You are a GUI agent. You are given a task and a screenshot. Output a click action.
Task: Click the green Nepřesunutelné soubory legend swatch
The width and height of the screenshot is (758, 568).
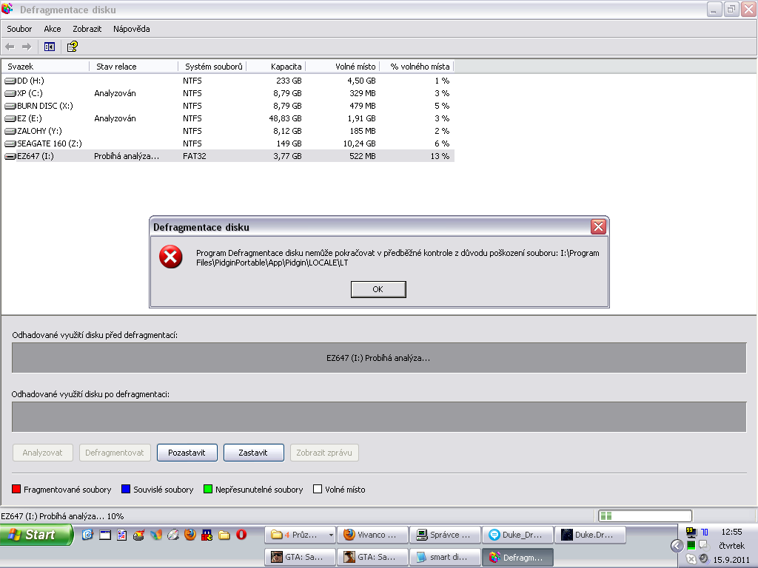click(x=208, y=490)
